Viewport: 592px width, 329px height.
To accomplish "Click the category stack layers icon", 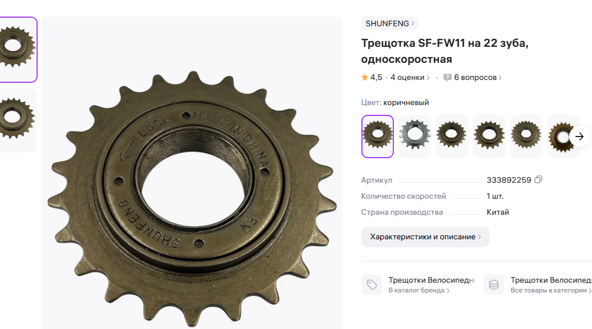I will [494, 284].
